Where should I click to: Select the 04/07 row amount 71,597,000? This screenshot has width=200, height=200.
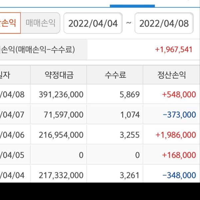click(x=63, y=115)
